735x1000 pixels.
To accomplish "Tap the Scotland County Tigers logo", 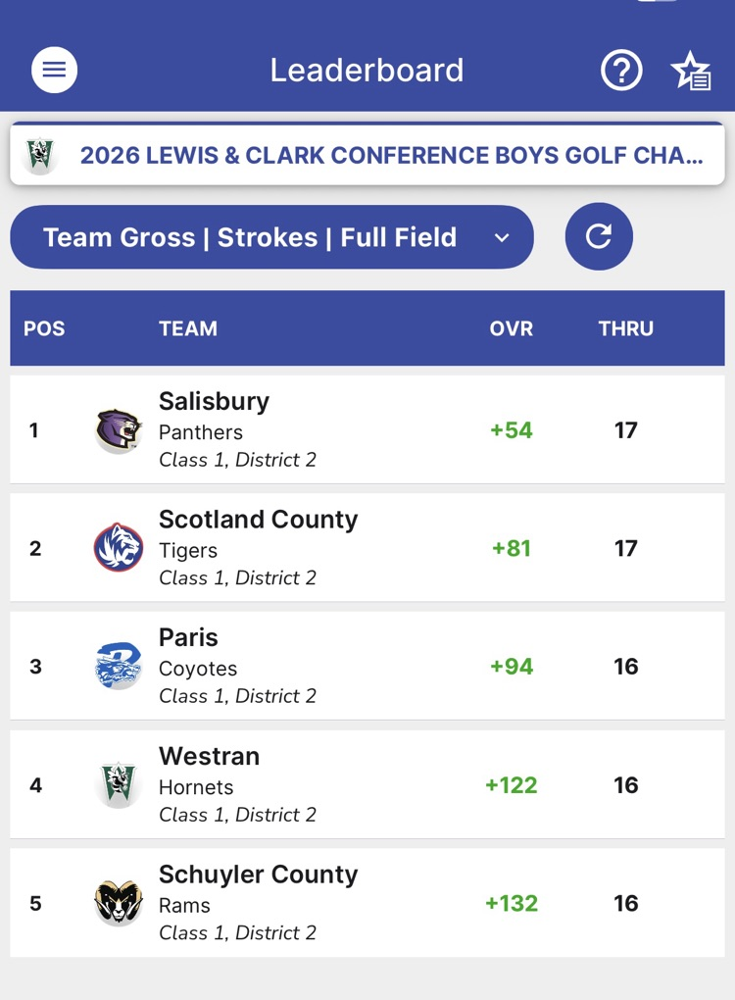I will (x=119, y=548).
